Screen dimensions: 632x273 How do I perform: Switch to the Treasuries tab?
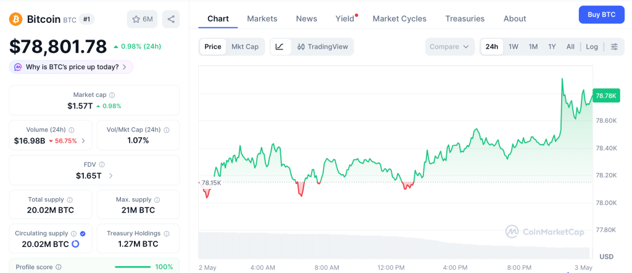[465, 19]
